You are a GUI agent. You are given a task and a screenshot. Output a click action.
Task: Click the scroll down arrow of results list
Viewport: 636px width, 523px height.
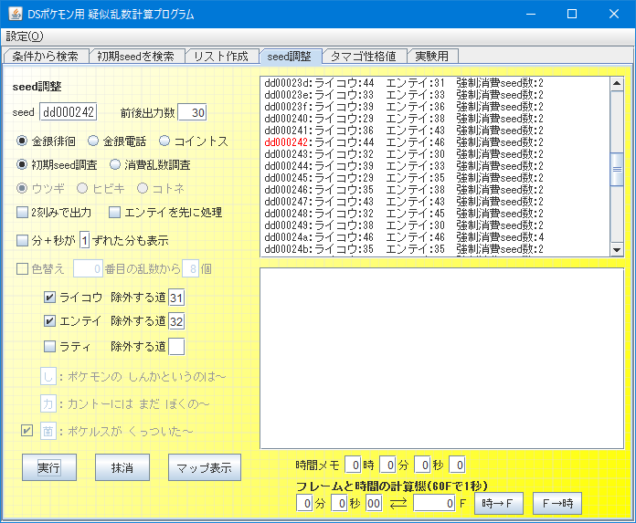coord(617,250)
